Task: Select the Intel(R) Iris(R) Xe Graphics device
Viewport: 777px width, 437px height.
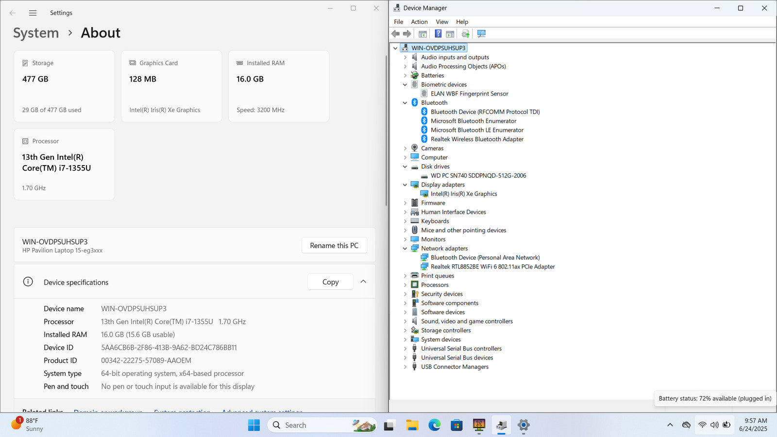Action: coord(463,194)
